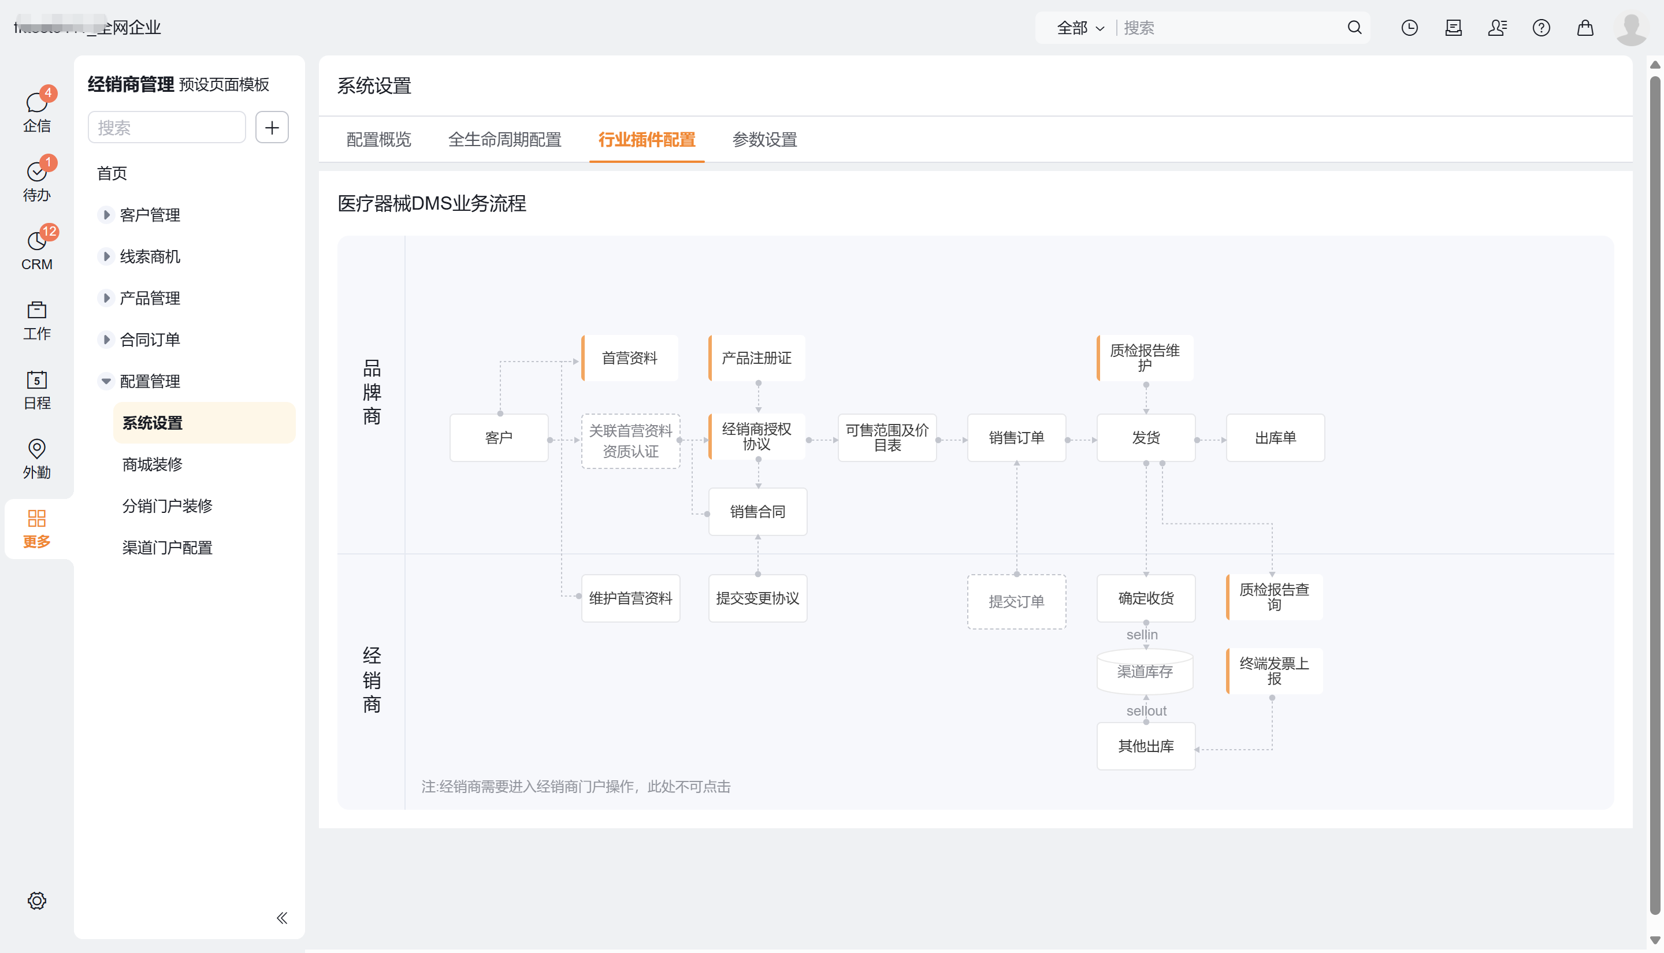Click the settings gear icon
This screenshot has height=953, width=1664.
click(x=36, y=900)
